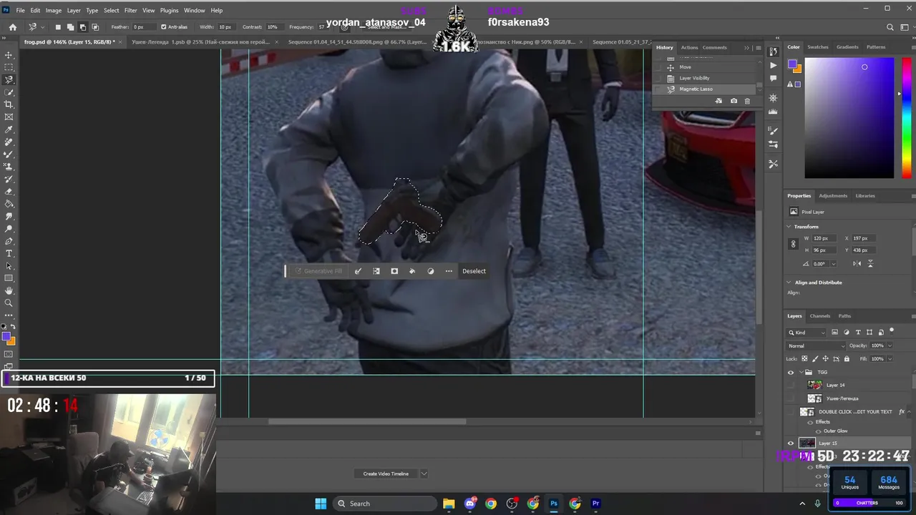Open the Filter menu
Viewport: 916px width, 515px height.
[130, 11]
